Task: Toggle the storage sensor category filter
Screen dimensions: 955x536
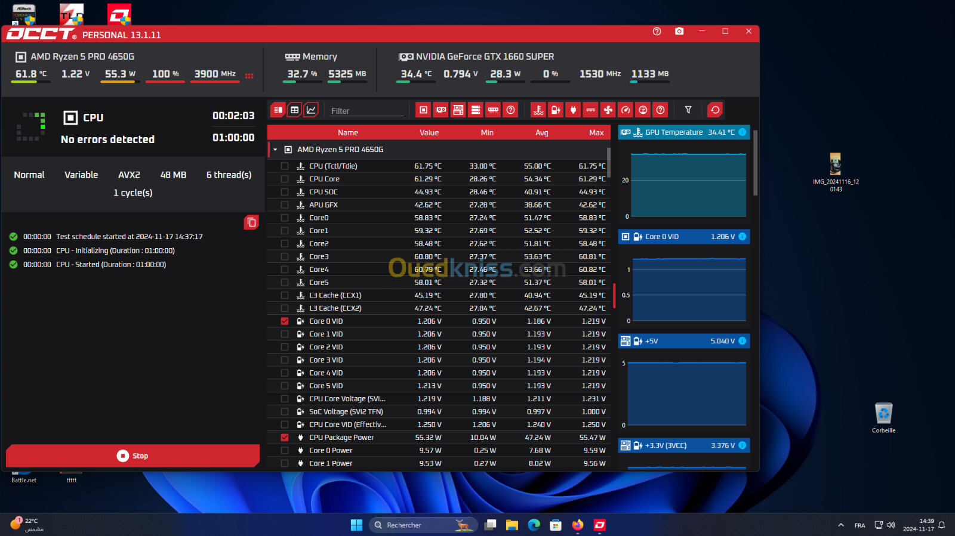Action: 476,110
